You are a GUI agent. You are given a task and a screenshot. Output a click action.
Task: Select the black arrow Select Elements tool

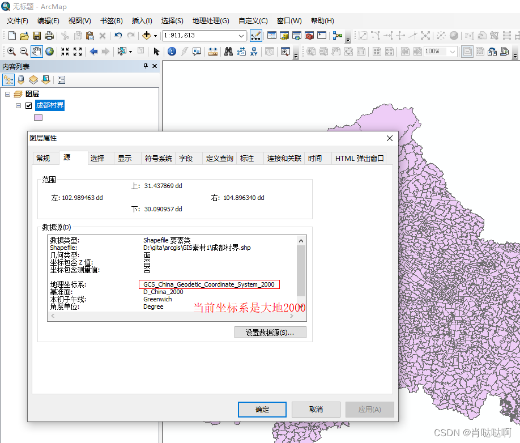(156, 52)
